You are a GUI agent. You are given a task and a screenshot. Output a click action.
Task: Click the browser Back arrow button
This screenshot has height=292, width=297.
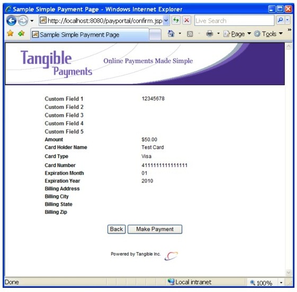coord(11,21)
